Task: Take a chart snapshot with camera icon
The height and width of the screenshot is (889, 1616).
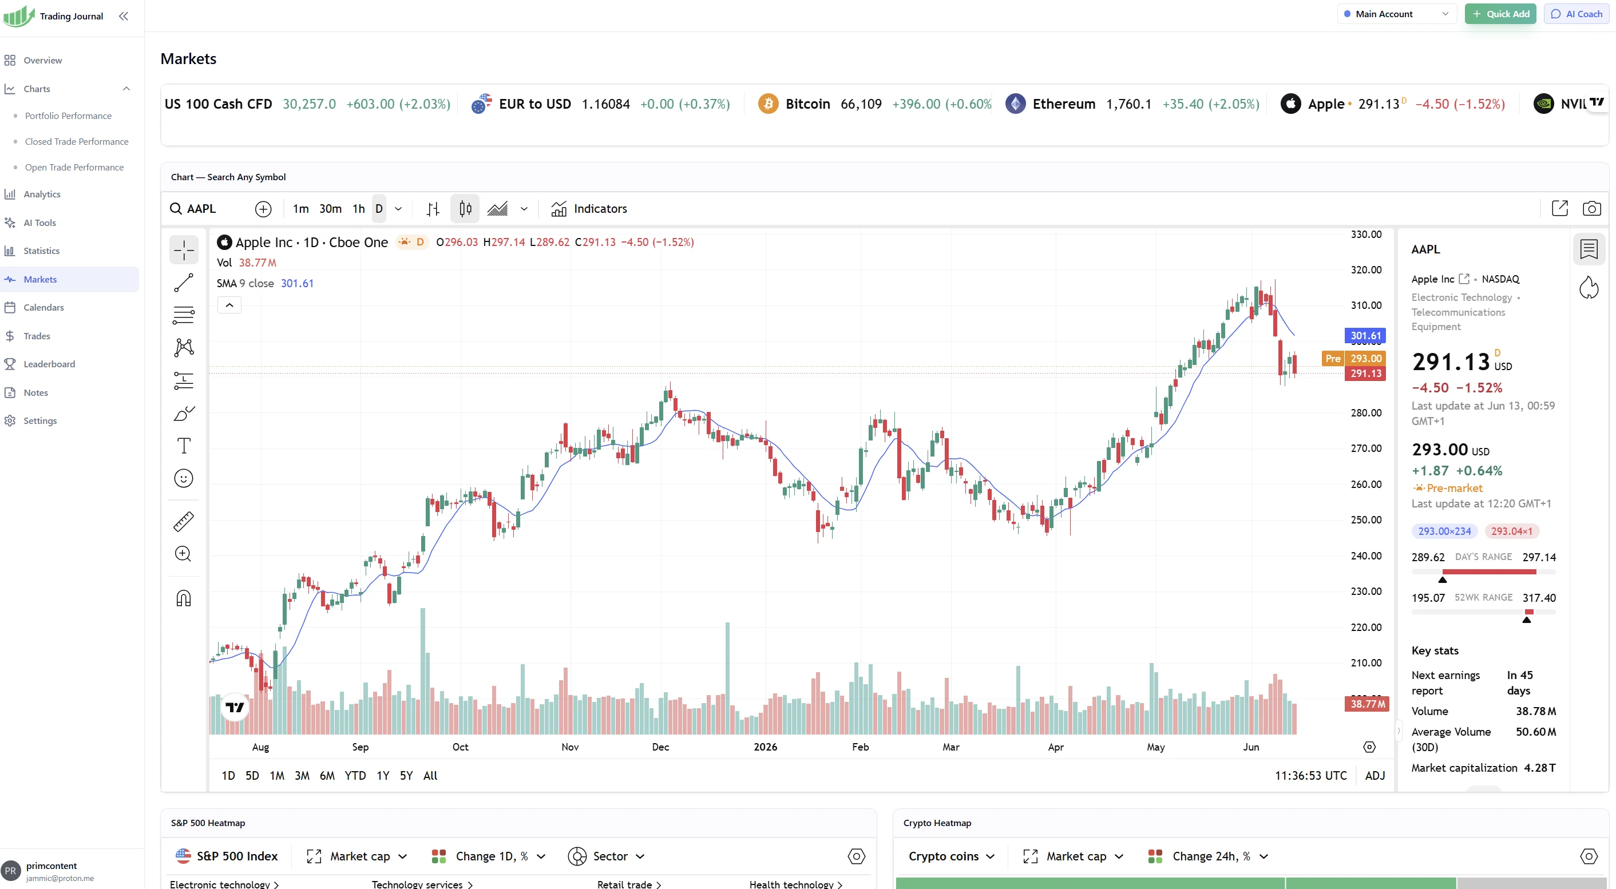Action: (x=1591, y=209)
